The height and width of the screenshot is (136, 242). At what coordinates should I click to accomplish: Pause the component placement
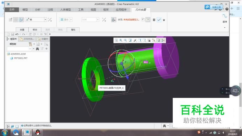pyautogui.click(x=154, y=20)
